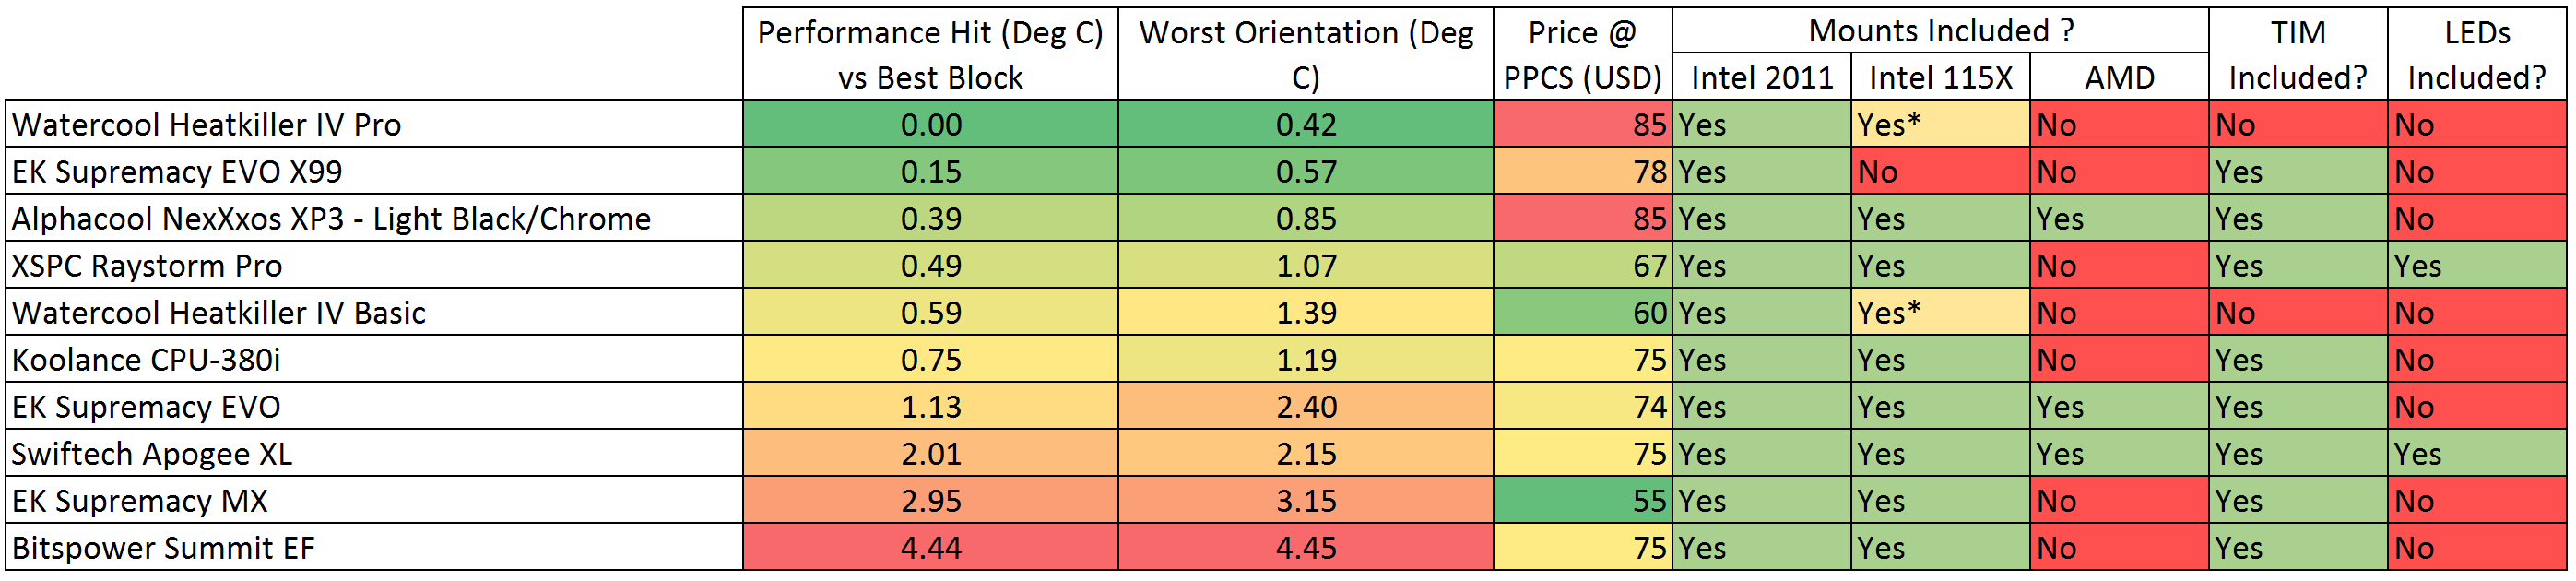The width and height of the screenshot is (2576, 581).
Task: Click the AMD subheader cell
Action: click(x=2120, y=77)
